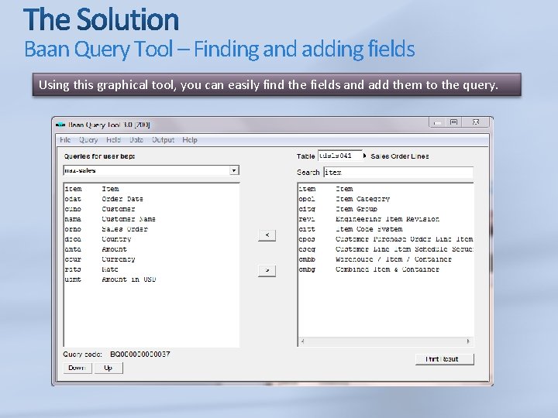Screen dimensions: 558x418
Task: Minimize the Baan Query Tool window
Action: (438, 122)
